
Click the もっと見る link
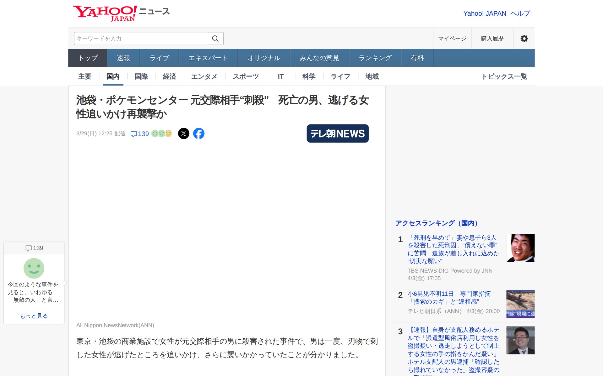point(34,316)
